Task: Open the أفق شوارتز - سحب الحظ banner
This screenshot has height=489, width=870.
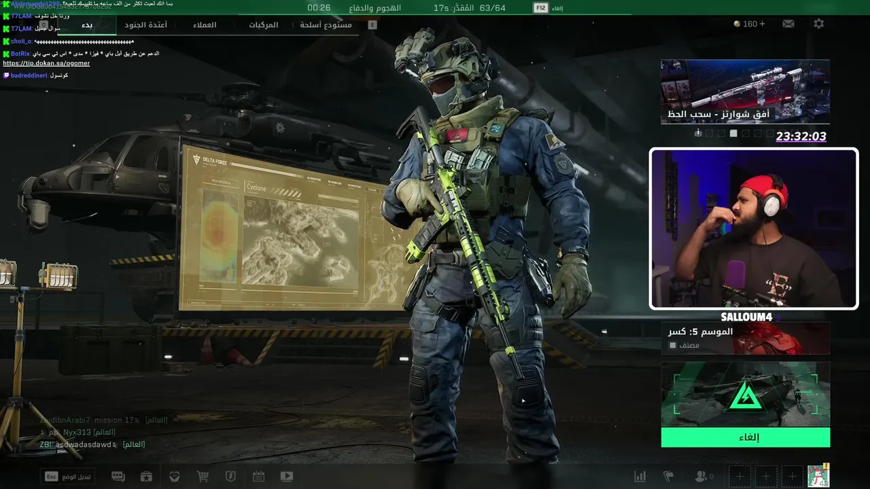Action: [746, 92]
